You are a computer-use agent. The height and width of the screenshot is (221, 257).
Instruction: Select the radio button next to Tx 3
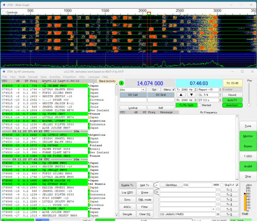point(218,199)
